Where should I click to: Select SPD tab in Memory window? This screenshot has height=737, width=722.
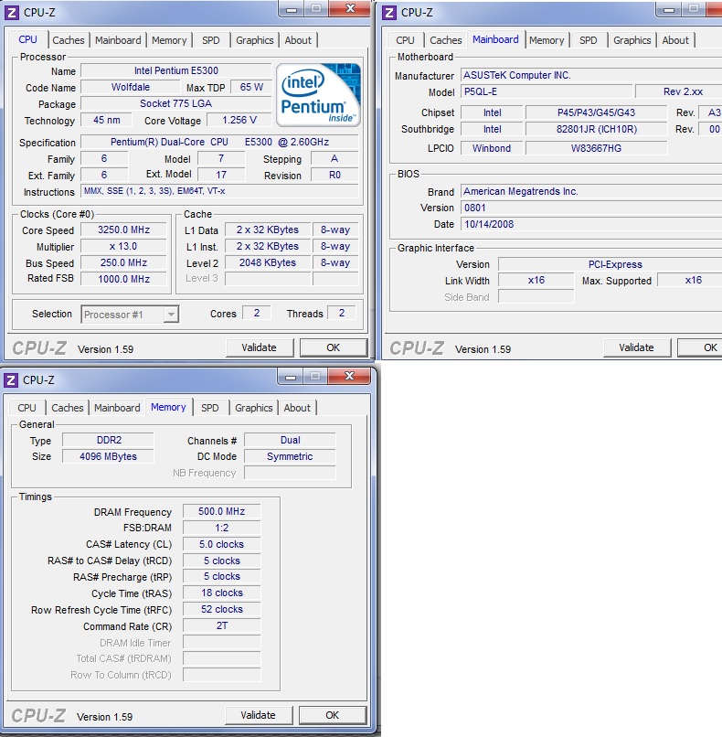tap(209, 408)
